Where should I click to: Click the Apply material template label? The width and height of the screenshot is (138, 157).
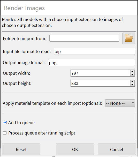[x=52, y=103]
